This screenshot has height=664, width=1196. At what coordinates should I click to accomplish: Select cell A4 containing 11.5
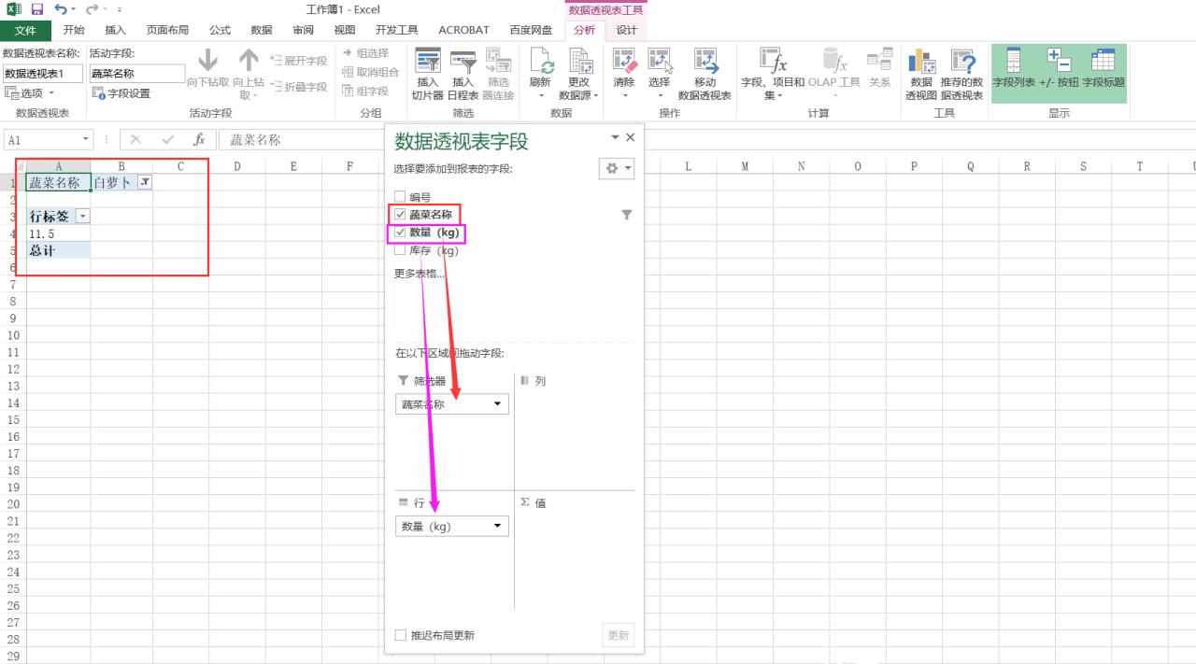pos(59,233)
